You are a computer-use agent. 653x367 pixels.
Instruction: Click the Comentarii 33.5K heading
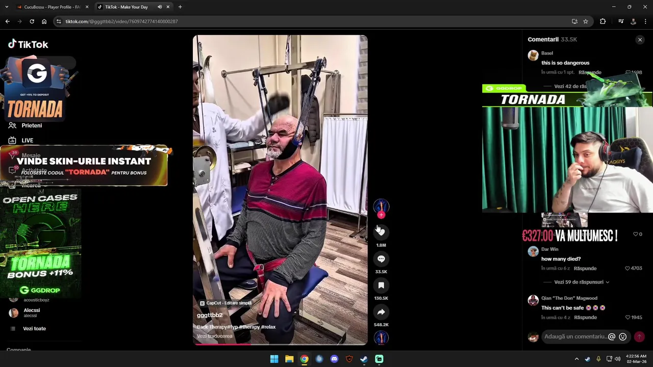(x=552, y=39)
